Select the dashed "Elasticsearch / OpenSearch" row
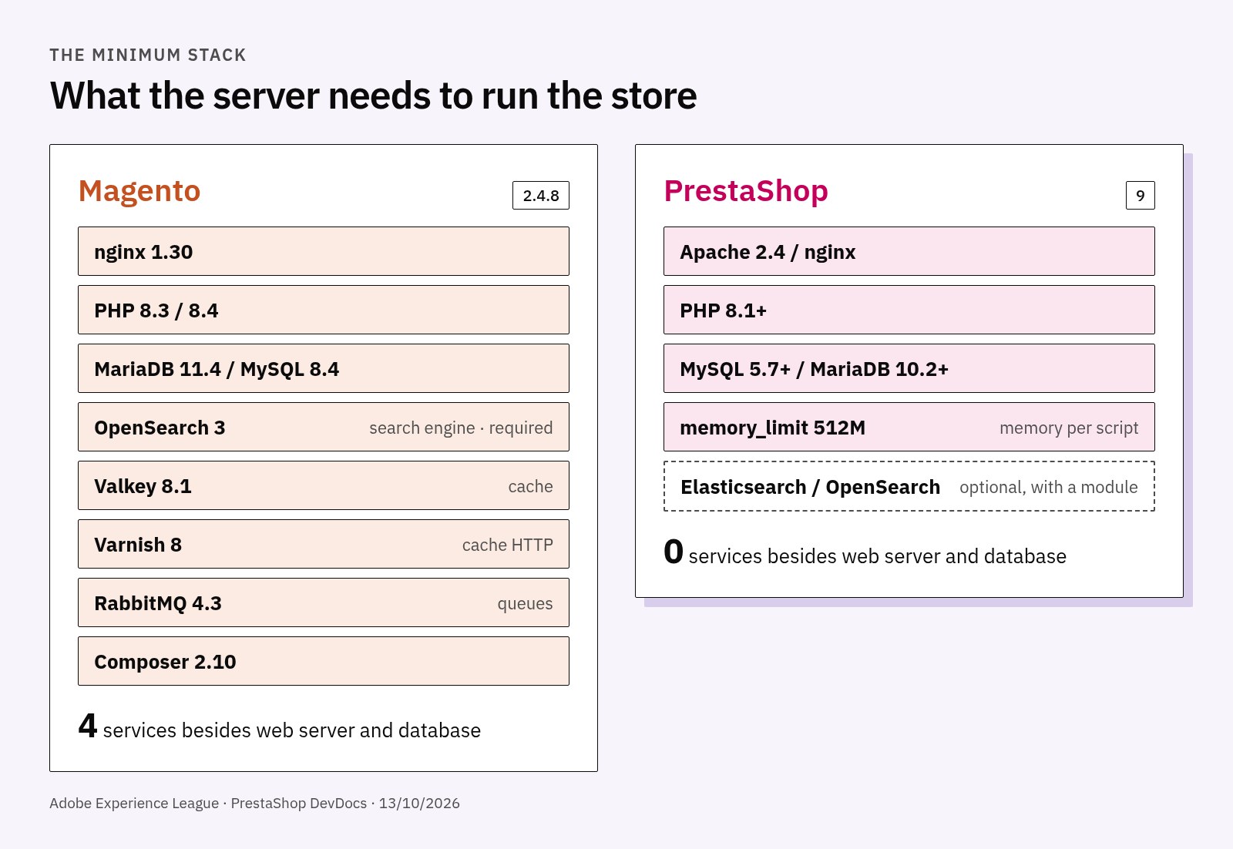The image size is (1233, 849). 909,486
